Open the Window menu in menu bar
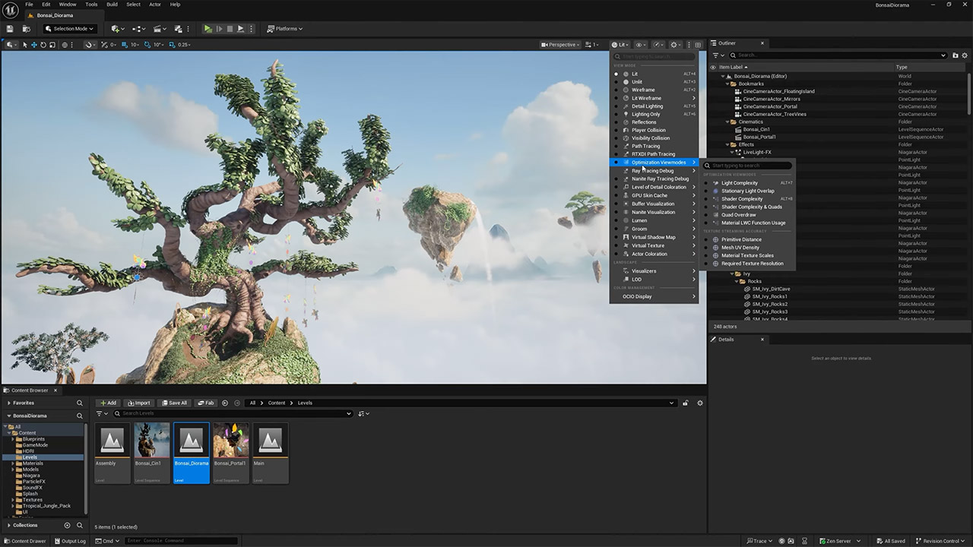Image resolution: width=973 pixels, height=547 pixels. pos(67,5)
